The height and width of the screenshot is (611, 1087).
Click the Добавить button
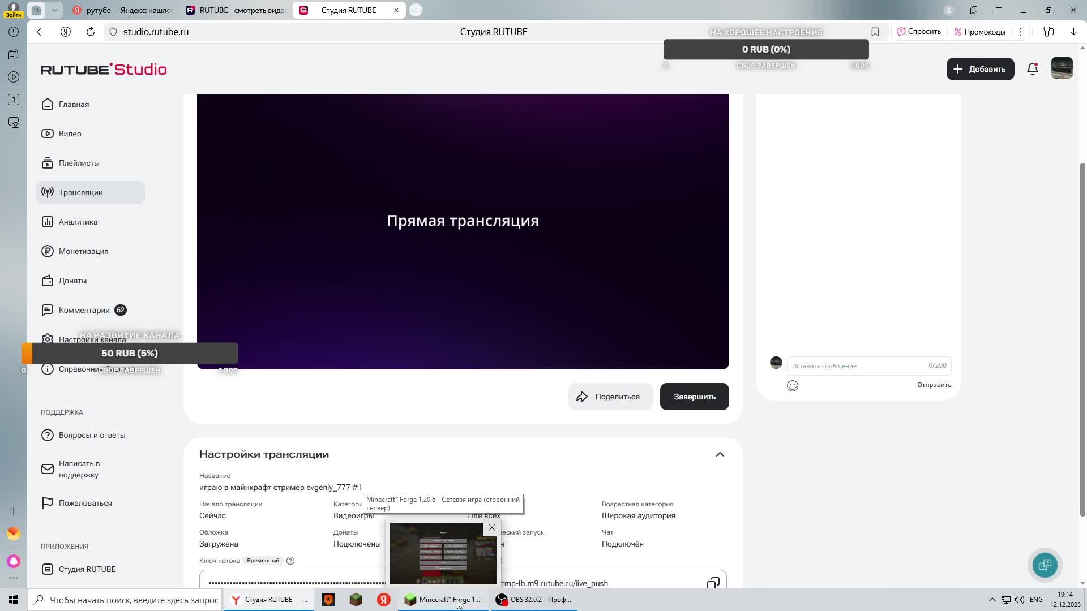[x=980, y=69]
